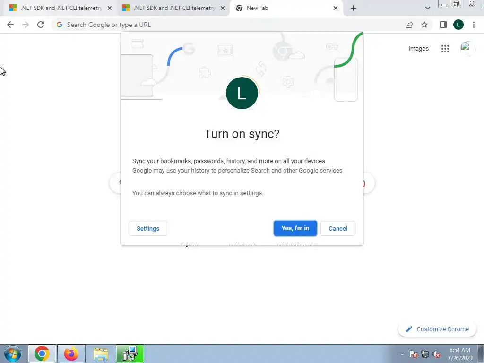Image resolution: width=484 pixels, height=363 pixels.
Task: Click the address bar search field
Action: (x=228, y=25)
